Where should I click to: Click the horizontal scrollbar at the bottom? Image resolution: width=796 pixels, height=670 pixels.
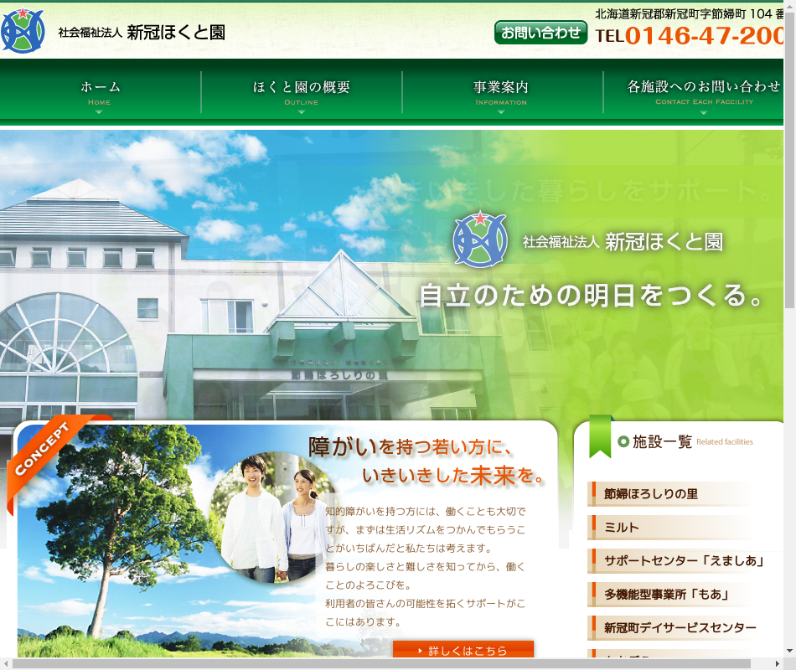[394, 663]
